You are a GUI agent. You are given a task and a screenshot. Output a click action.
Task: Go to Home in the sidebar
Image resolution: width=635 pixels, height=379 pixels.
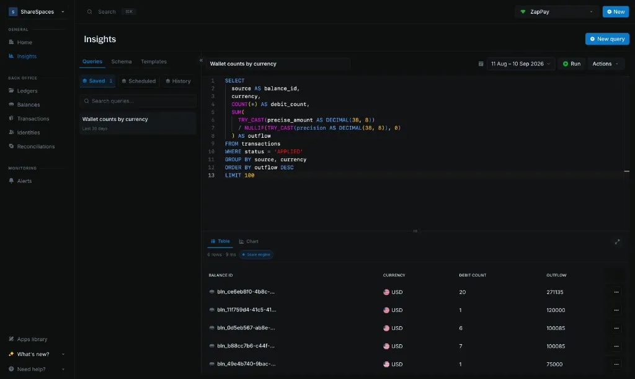tap(24, 42)
